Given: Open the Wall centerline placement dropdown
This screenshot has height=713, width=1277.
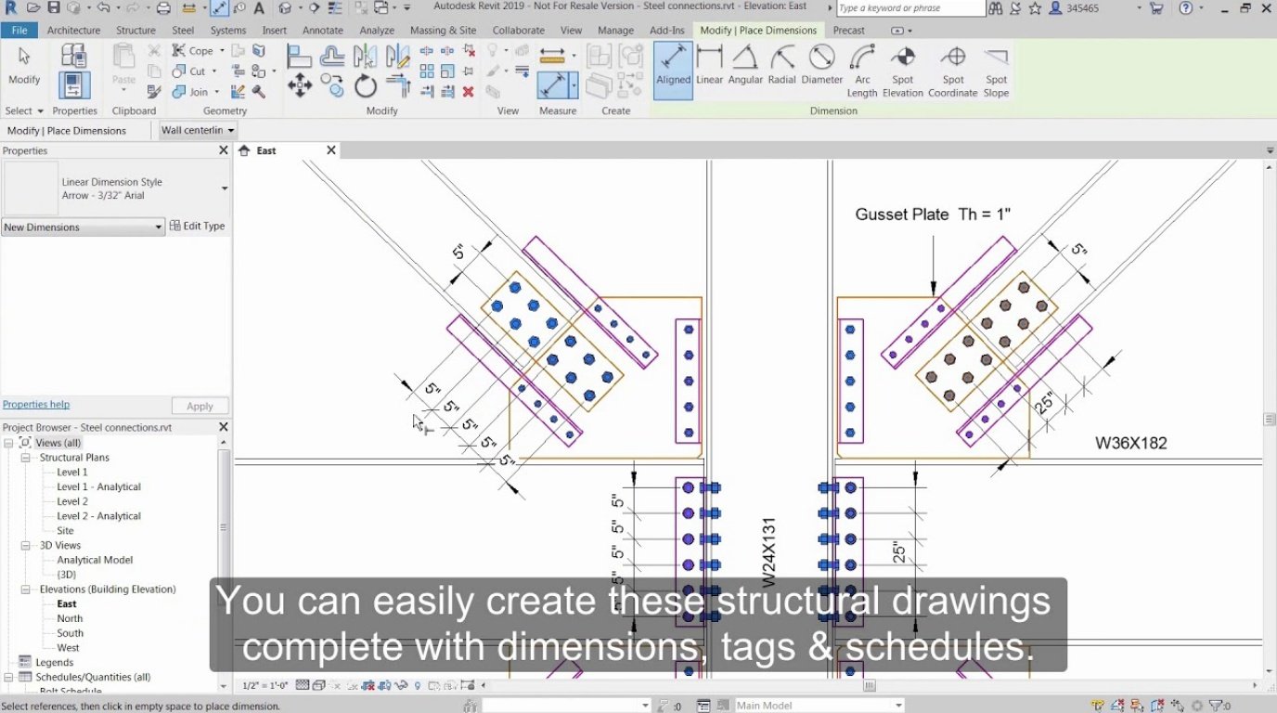Looking at the screenshot, I should pyautogui.click(x=198, y=131).
